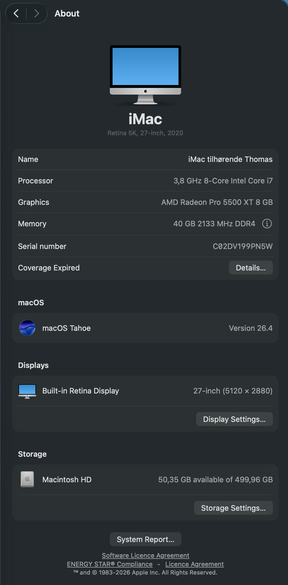288x585 pixels.
Task: Select the serial number text
Action: click(x=243, y=246)
